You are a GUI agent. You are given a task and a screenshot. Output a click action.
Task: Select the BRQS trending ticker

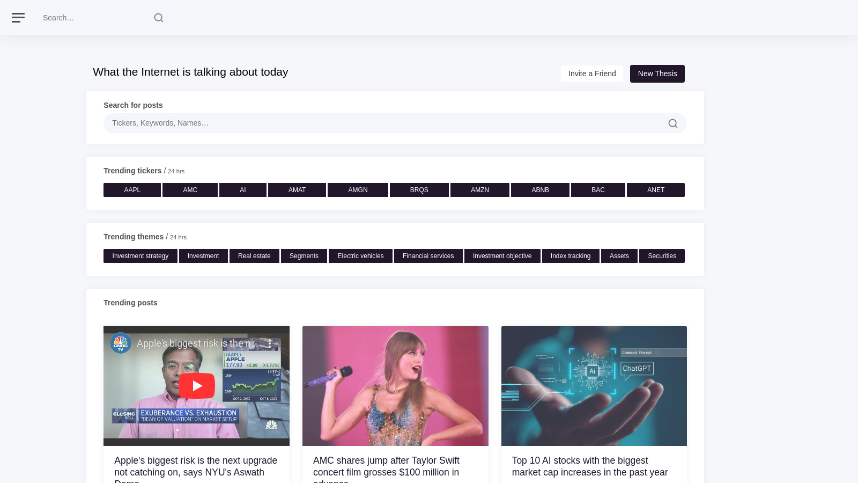coord(419,190)
